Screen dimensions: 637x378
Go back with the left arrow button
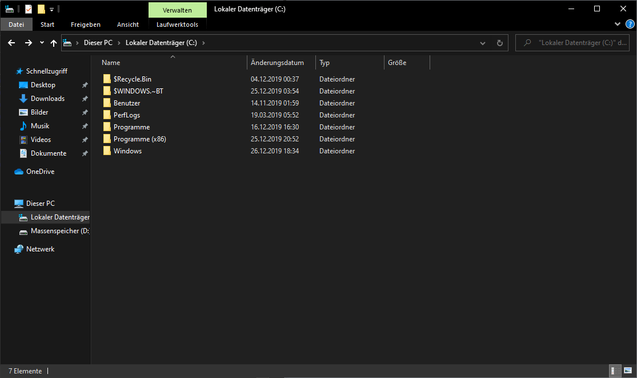(x=11, y=43)
